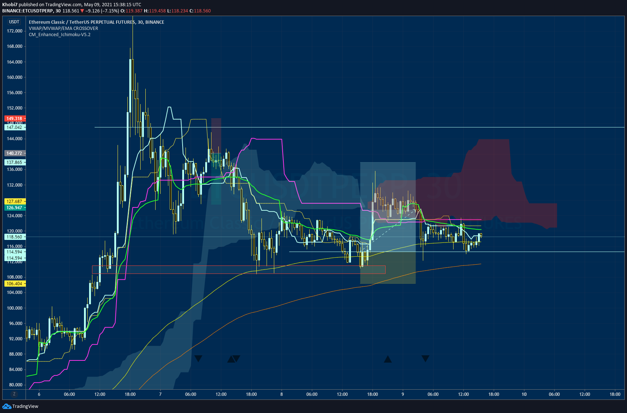Click date label 10 on time axis
Viewport: 627px width, 413px height.
(x=524, y=394)
